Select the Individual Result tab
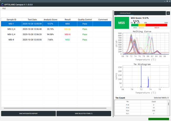The image size is (171, 121). pyautogui.click(x=125, y=13)
